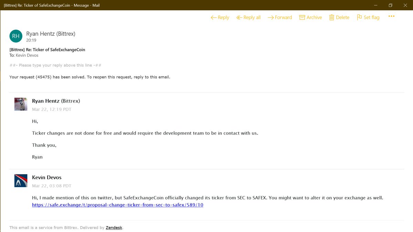Click the received time 20:19

[31, 40]
